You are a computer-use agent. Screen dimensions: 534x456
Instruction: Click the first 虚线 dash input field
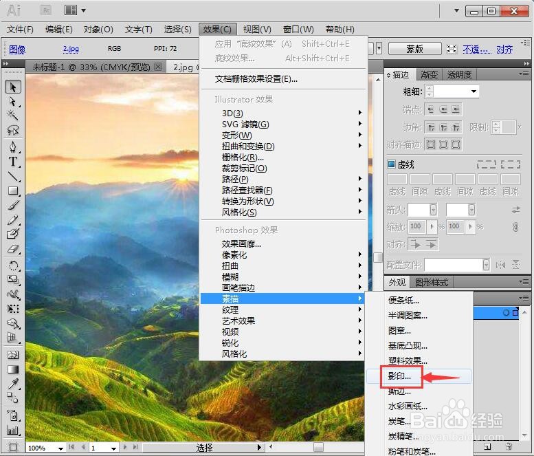tap(397, 180)
